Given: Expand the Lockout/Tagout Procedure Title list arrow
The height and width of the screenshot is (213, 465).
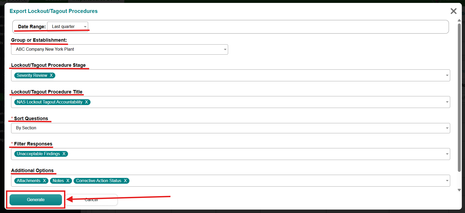Looking at the screenshot, I should pos(447,102).
